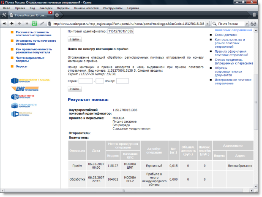
Task: Focus the first Серия input field
Action: point(86,81)
